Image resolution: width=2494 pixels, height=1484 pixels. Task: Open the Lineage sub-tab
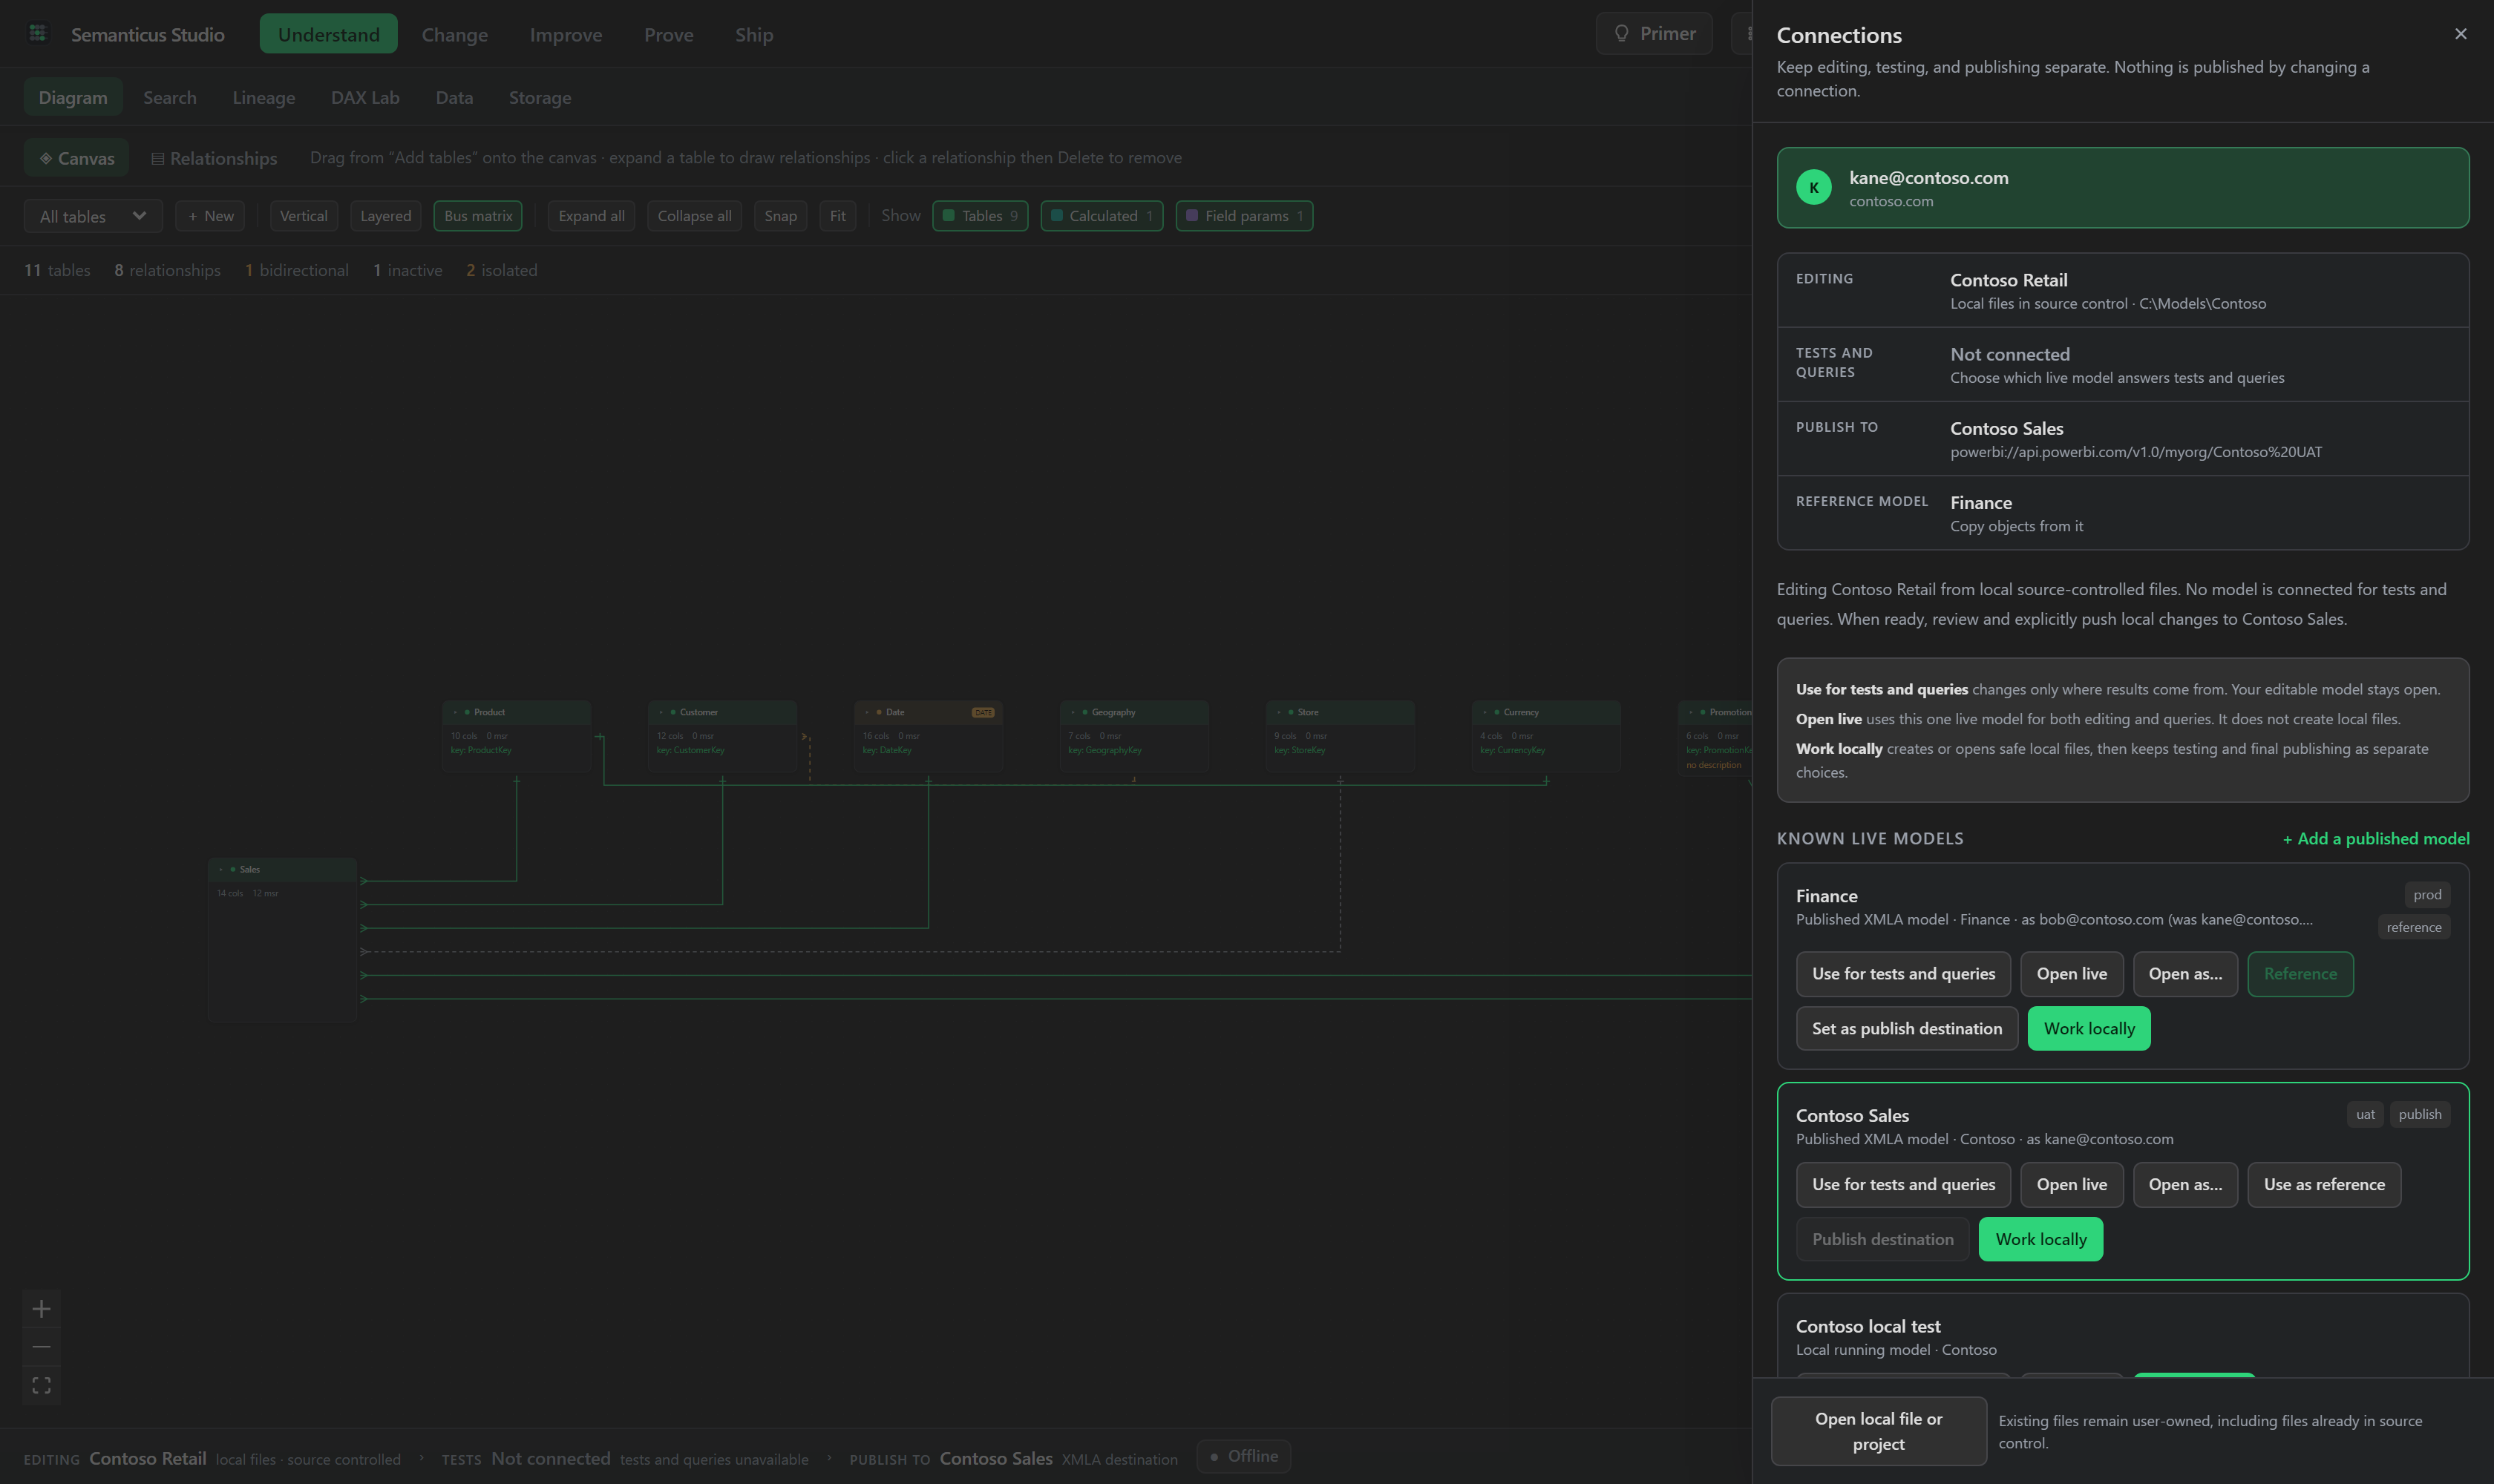(x=263, y=97)
